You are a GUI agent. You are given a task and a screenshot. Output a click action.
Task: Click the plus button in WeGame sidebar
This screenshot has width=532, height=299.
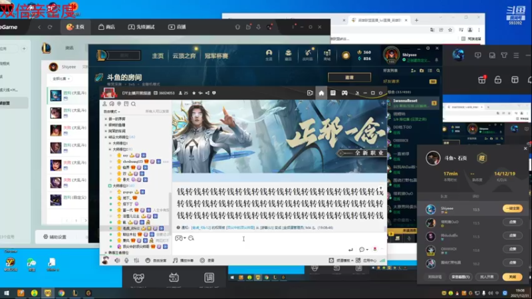tap(24, 49)
